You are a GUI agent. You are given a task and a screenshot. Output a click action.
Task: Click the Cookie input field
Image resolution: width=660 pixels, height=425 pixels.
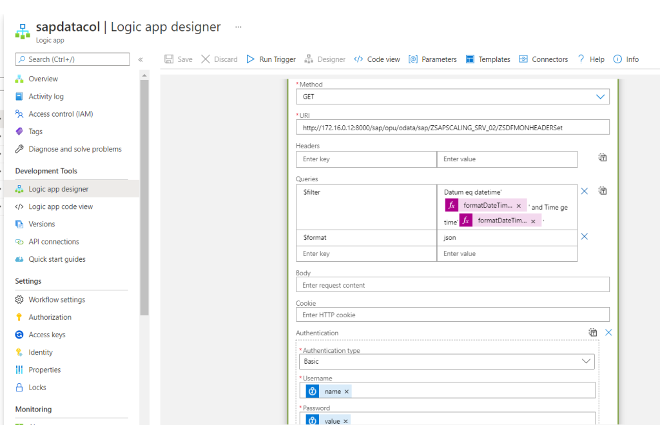pos(452,315)
